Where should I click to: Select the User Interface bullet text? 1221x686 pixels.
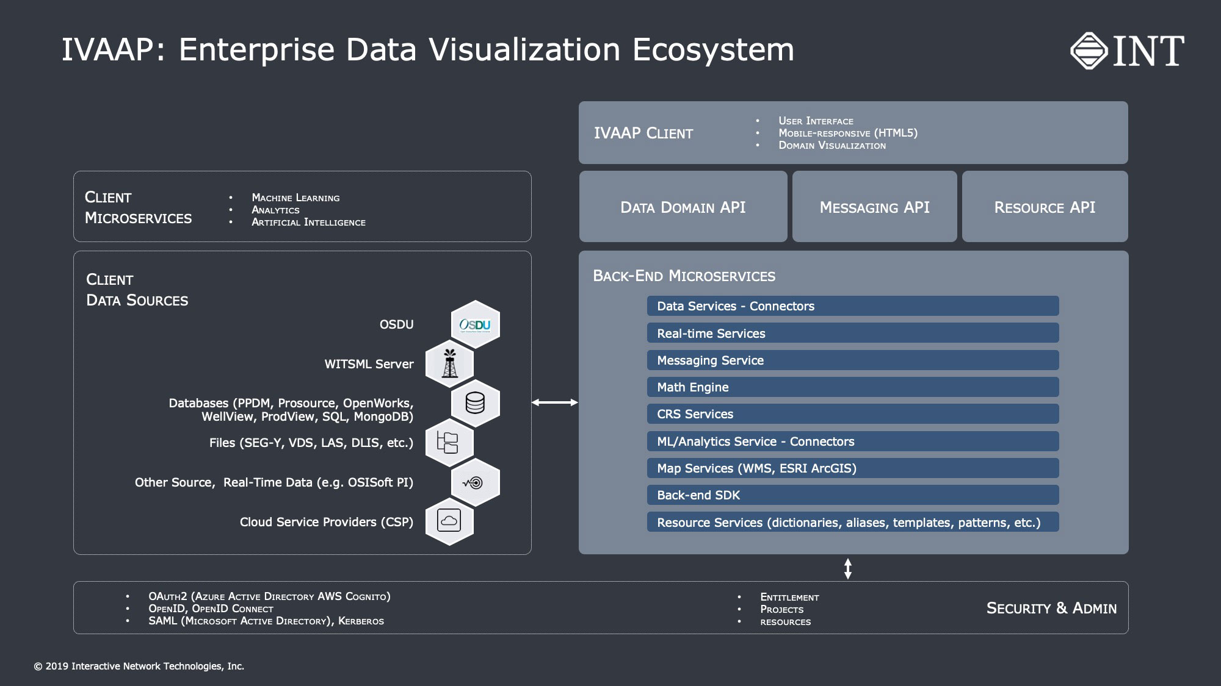pos(816,121)
